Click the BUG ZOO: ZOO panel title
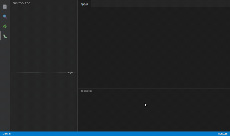 [x=21, y=3]
